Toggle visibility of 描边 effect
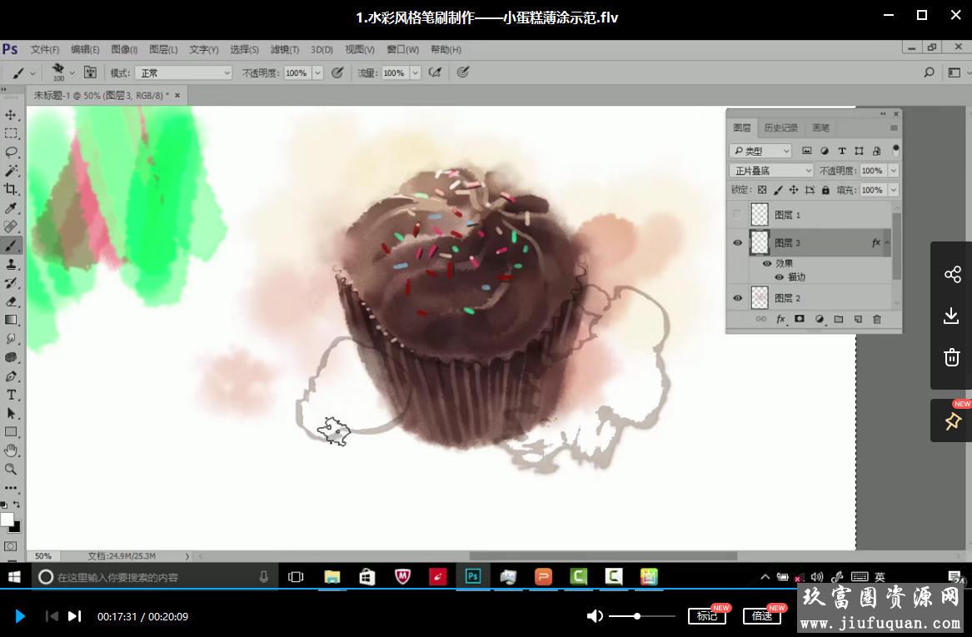972x637 pixels. [780, 277]
